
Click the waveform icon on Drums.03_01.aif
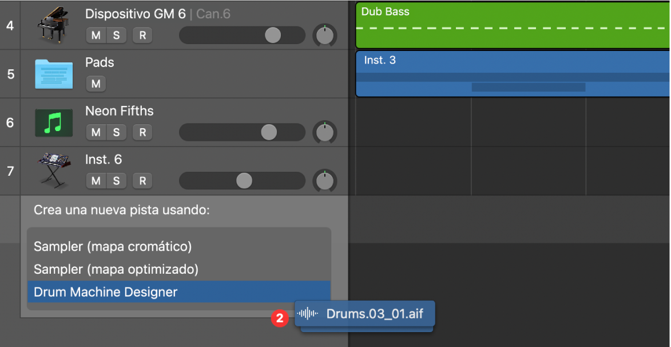point(308,314)
